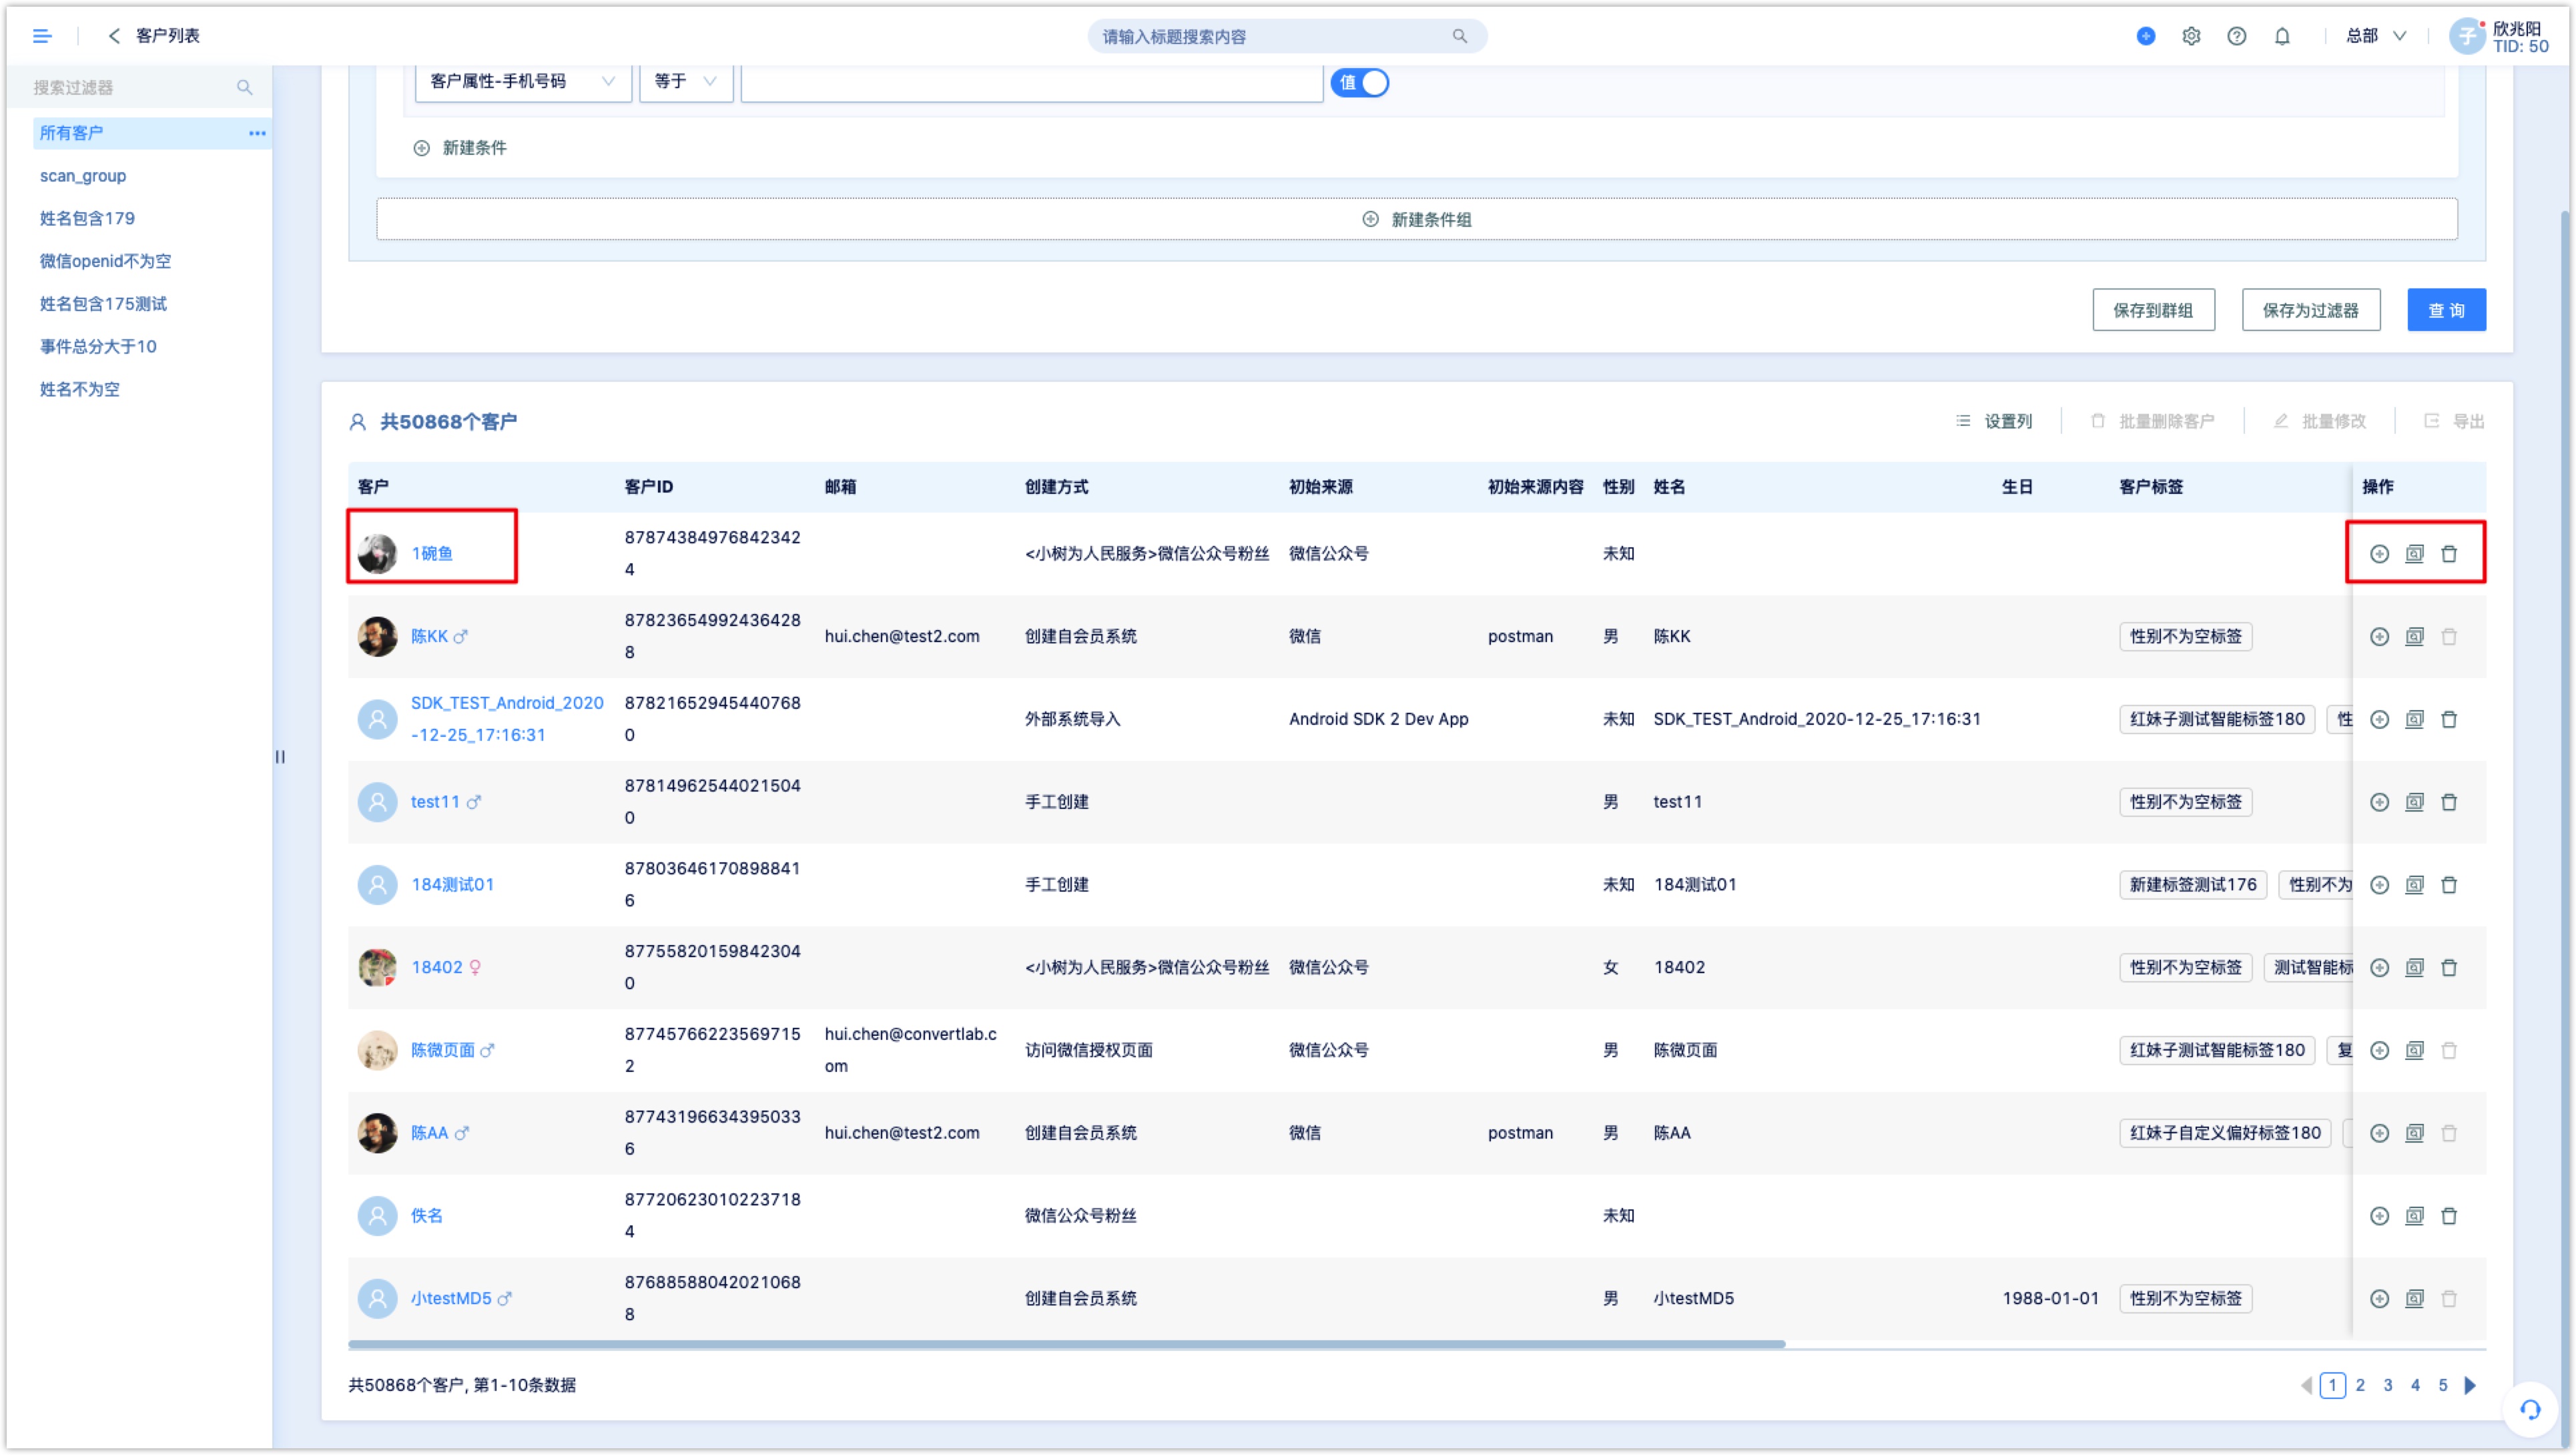Click the avatar of customer 18402
The height and width of the screenshot is (1455, 2576).
[x=377, y=967]
